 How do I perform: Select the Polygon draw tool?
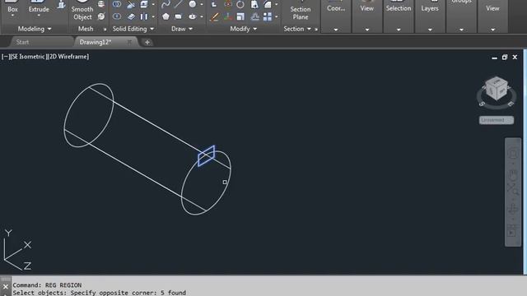point(166,16)
